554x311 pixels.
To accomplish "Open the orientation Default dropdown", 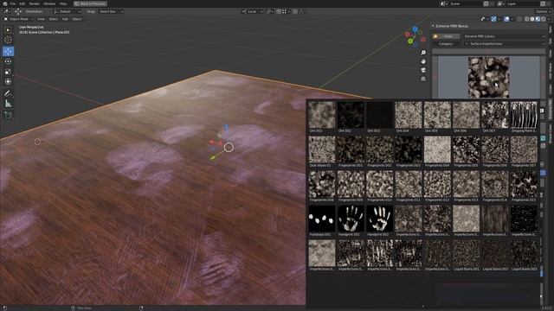I will [68, 11].
